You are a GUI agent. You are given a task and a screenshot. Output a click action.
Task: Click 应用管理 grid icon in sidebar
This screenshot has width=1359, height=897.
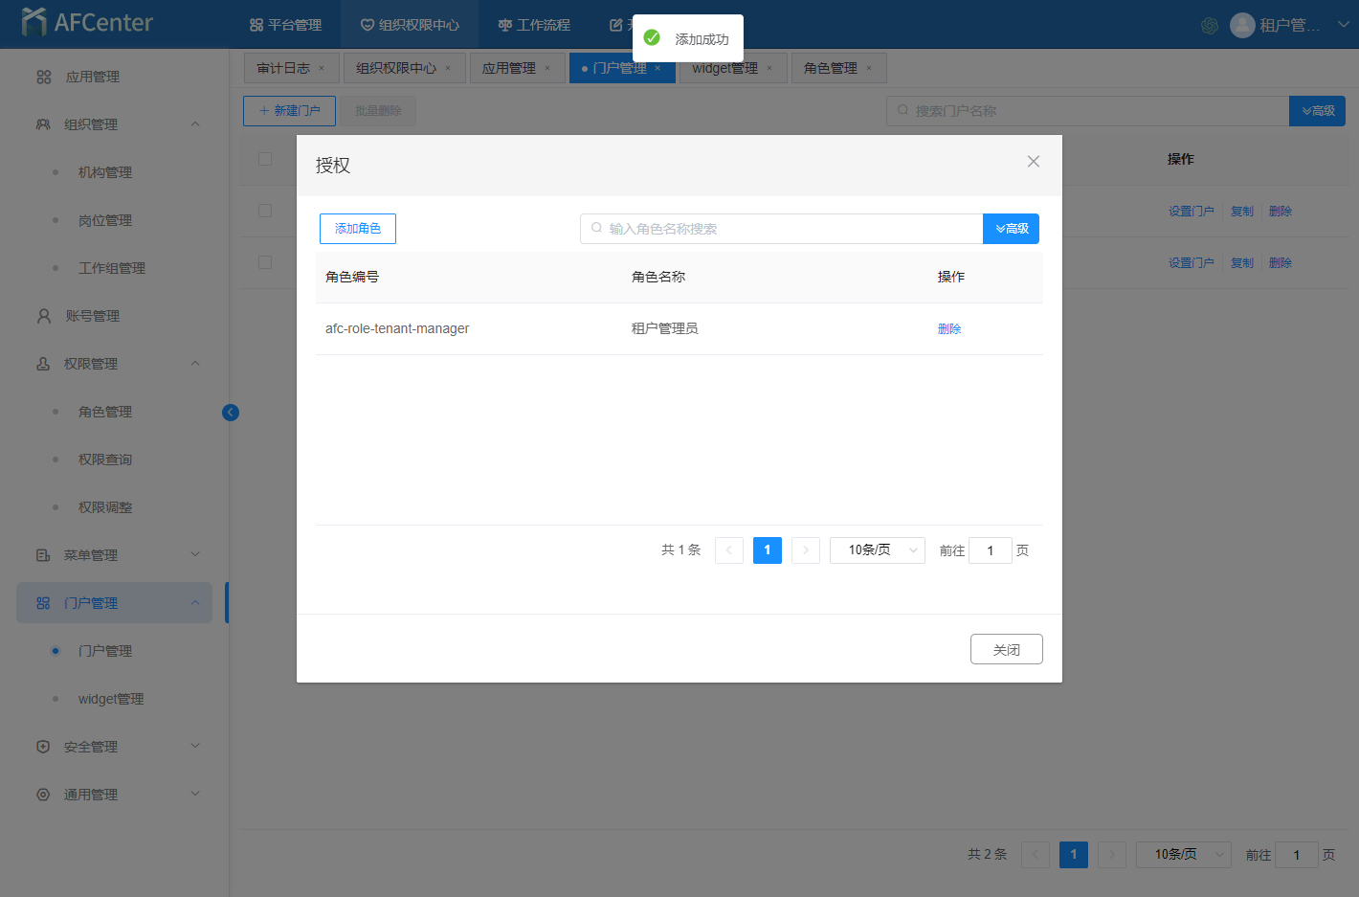coord(43,77)
